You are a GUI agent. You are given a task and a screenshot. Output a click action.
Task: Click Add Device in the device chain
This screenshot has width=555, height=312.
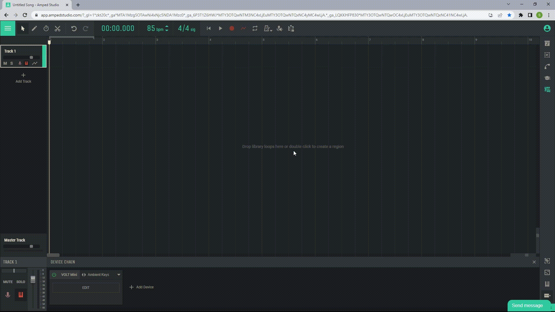[141, 287]
